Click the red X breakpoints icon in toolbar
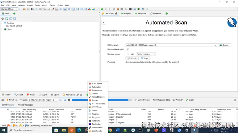238x133 pixels. tap(118, 9)
